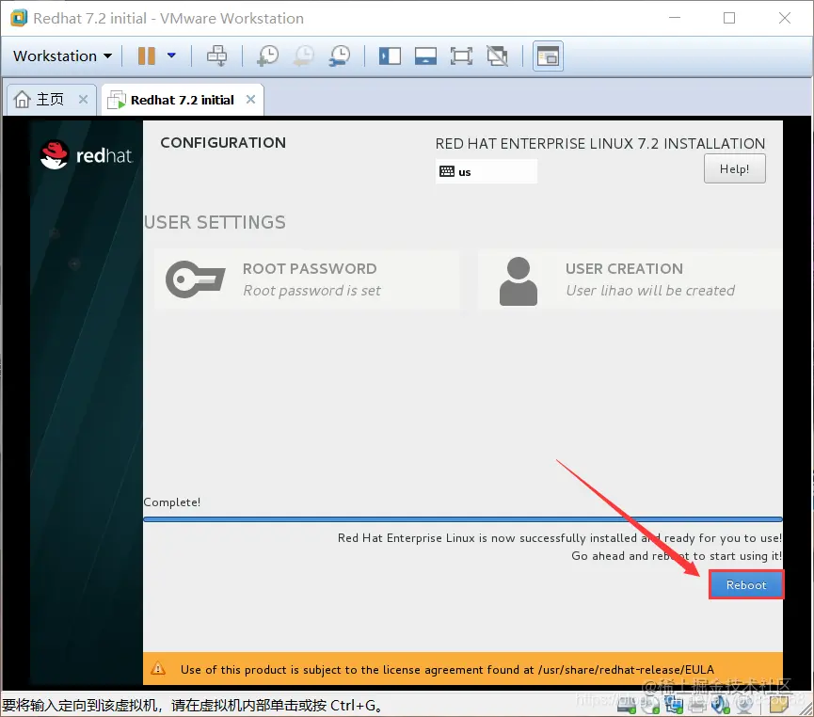Take a snapshot of the VM
Screen dimensions: 814x717
[268, 56]
